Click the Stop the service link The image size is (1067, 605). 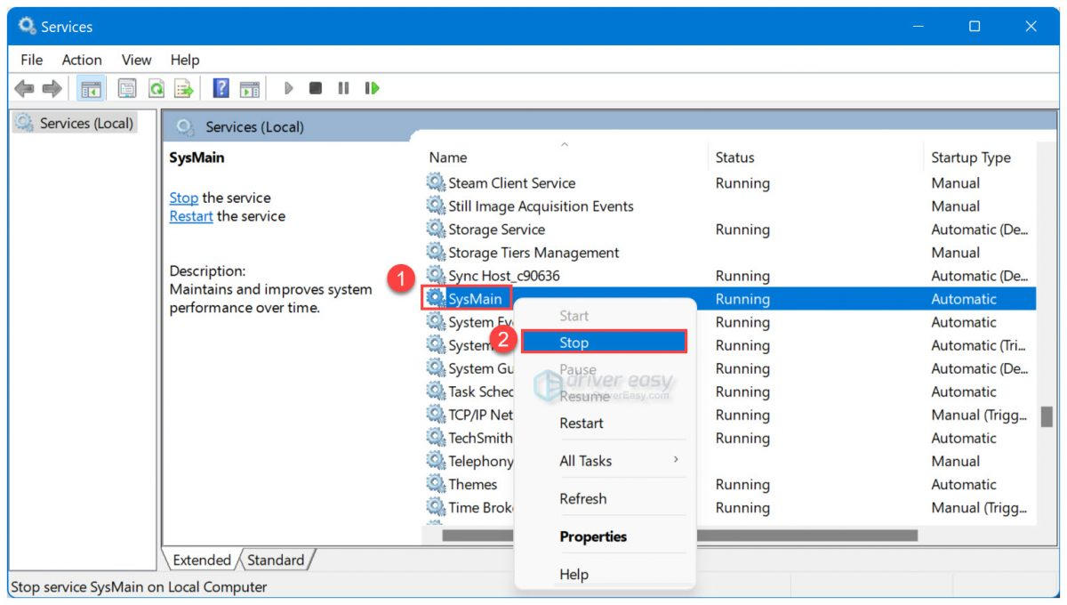point(183,198)
